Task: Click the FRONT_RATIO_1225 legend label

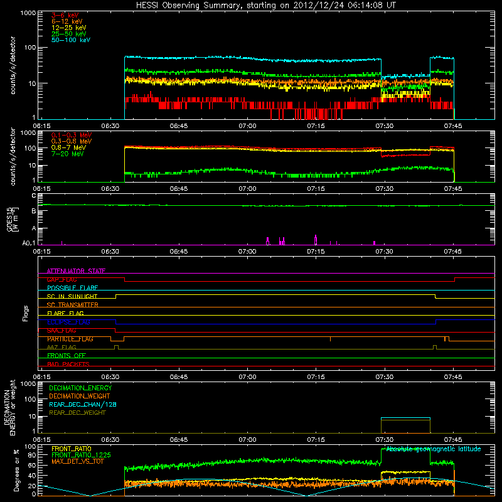Action: click(x=82, y=455)
